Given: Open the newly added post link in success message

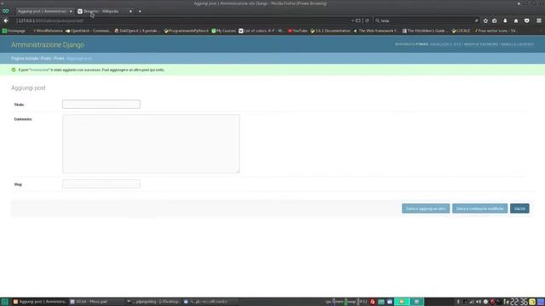Looking at the screenshot, I should (x=40, y=70).
